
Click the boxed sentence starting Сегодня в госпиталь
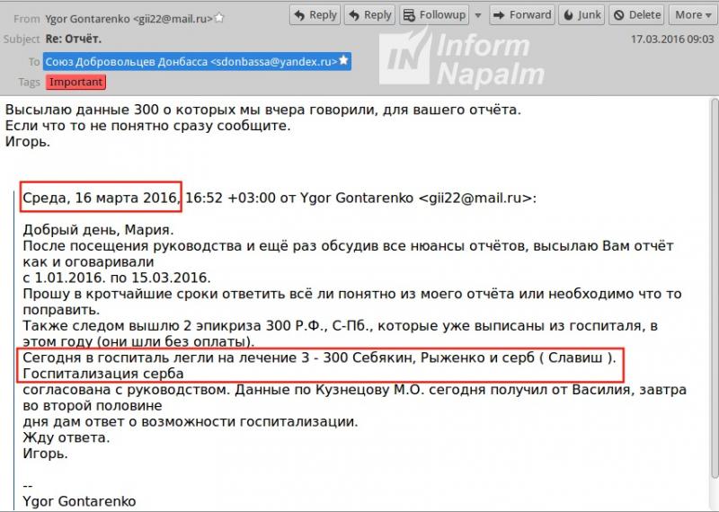(319, 358)
